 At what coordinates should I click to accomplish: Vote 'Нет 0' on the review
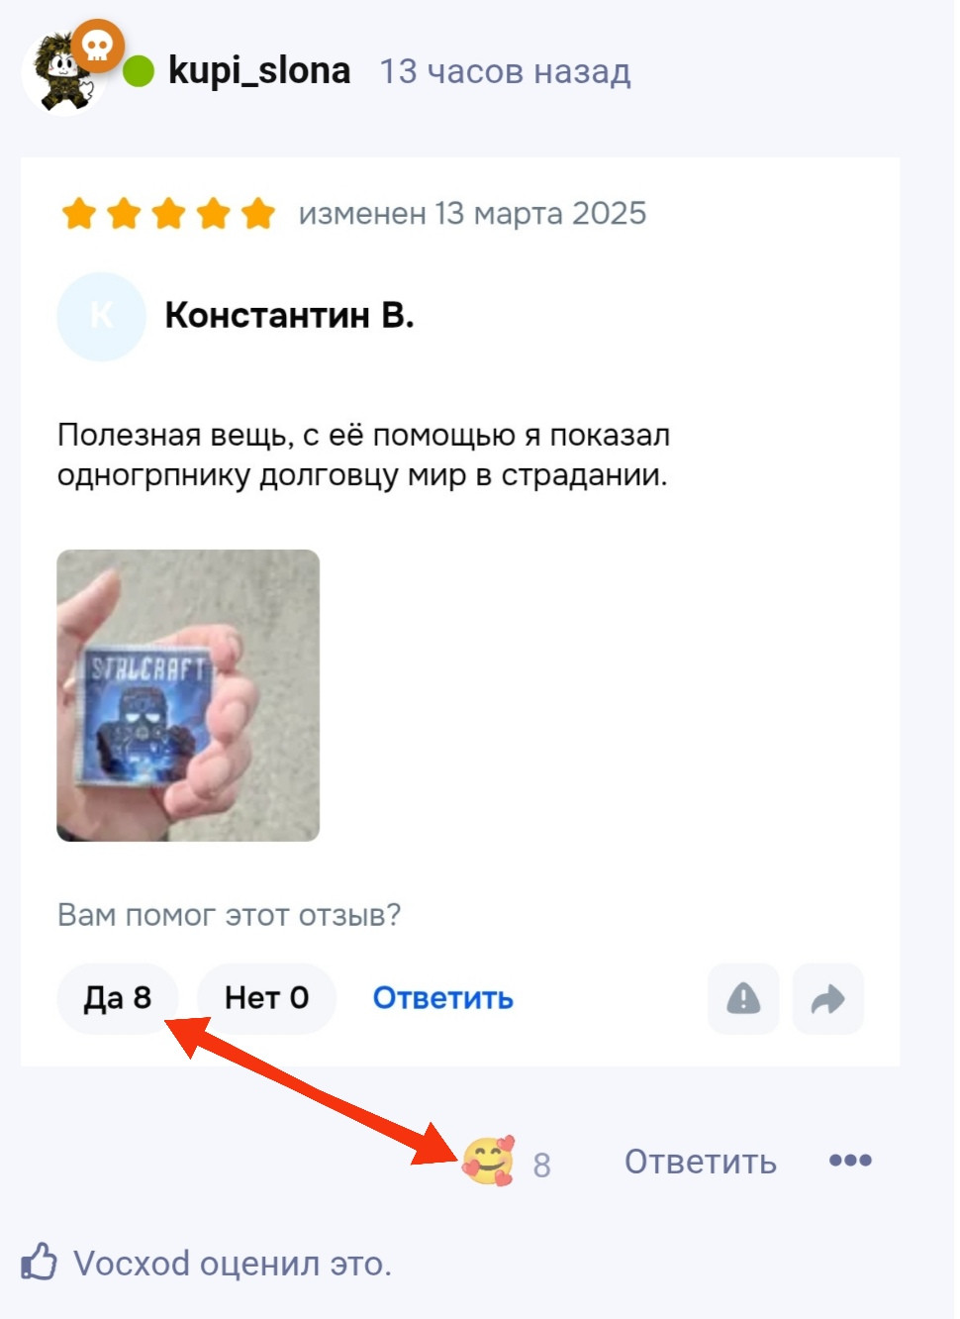coord(266,998)
